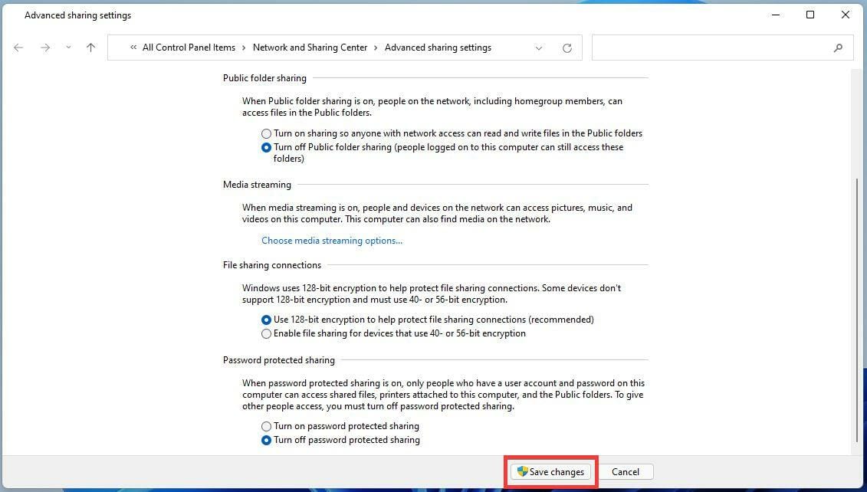The height and width of the screenshot is (492, 867).
Task: Go up one folder level
Action: coord(90,48)
